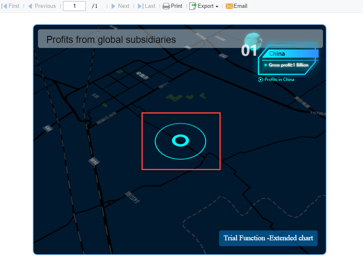Click the Trial Function -Extended chart button
363x268 pixels.
[268, 238]
